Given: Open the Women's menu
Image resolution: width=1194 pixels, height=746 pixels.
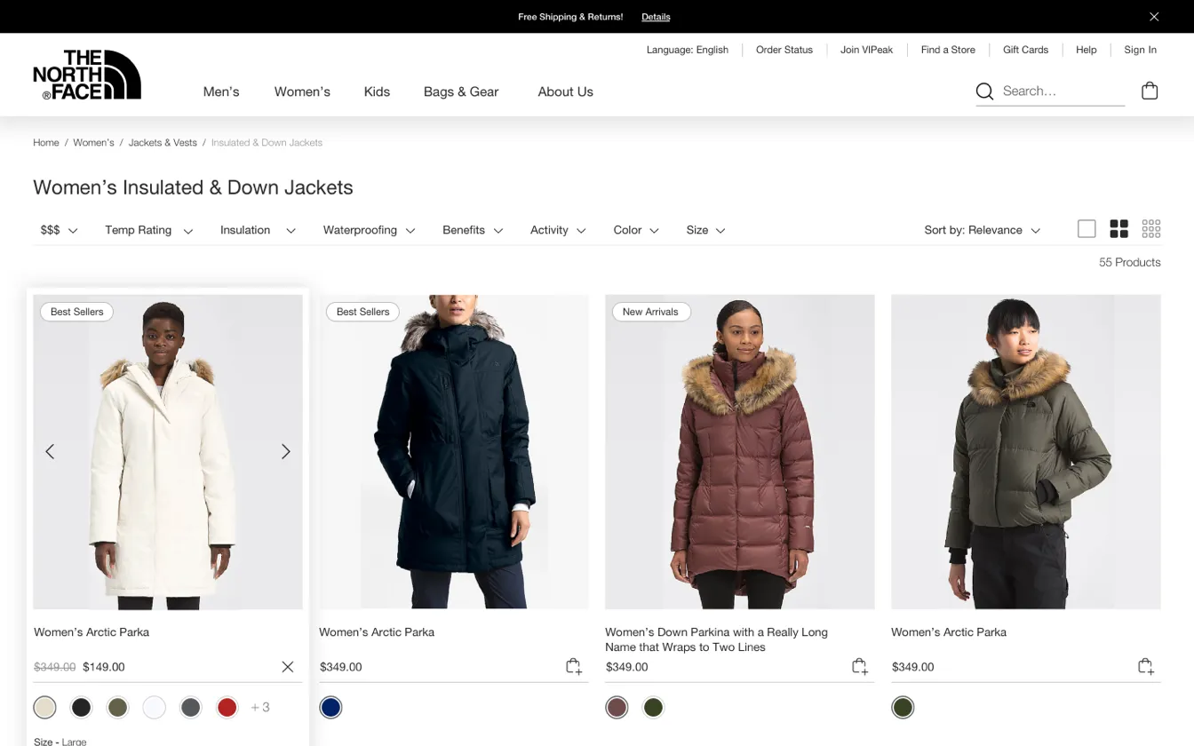Looking at the screenshot, I should tap(302, 91).
